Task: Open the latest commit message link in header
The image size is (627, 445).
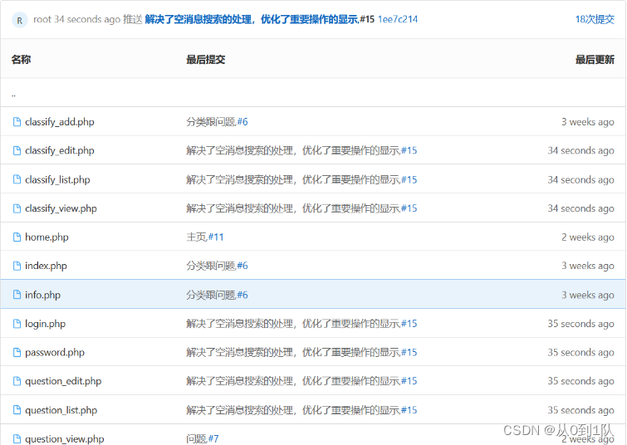Action: pos(252,19)
